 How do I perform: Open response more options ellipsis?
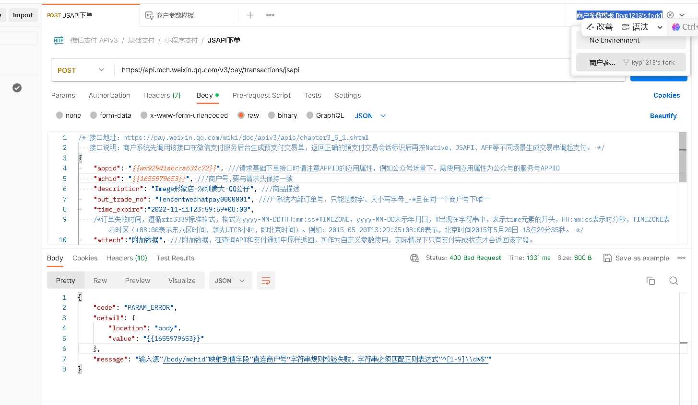681,258
